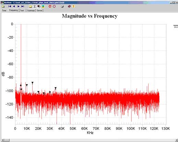Switch to the Text tab
The image size is (178, 142).
pos(22,10)
